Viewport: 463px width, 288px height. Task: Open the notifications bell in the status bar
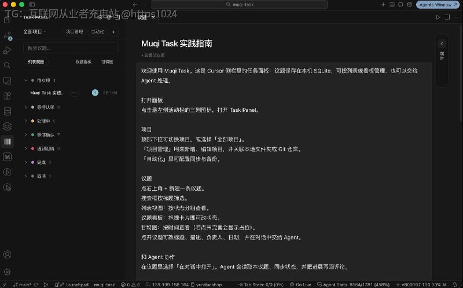click(x=455, y=285)
